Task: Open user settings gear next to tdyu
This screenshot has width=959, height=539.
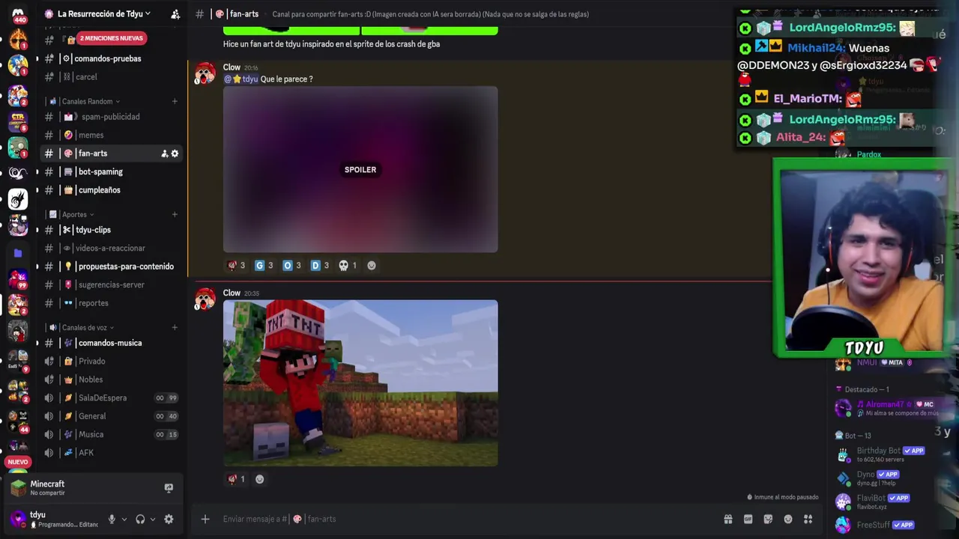Action: (169, 519)
